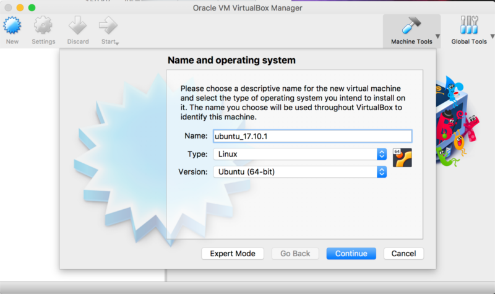This screenshot has height=294, width=495.
Task: Click the New virtual machine icon
Action: pos(12,27)
